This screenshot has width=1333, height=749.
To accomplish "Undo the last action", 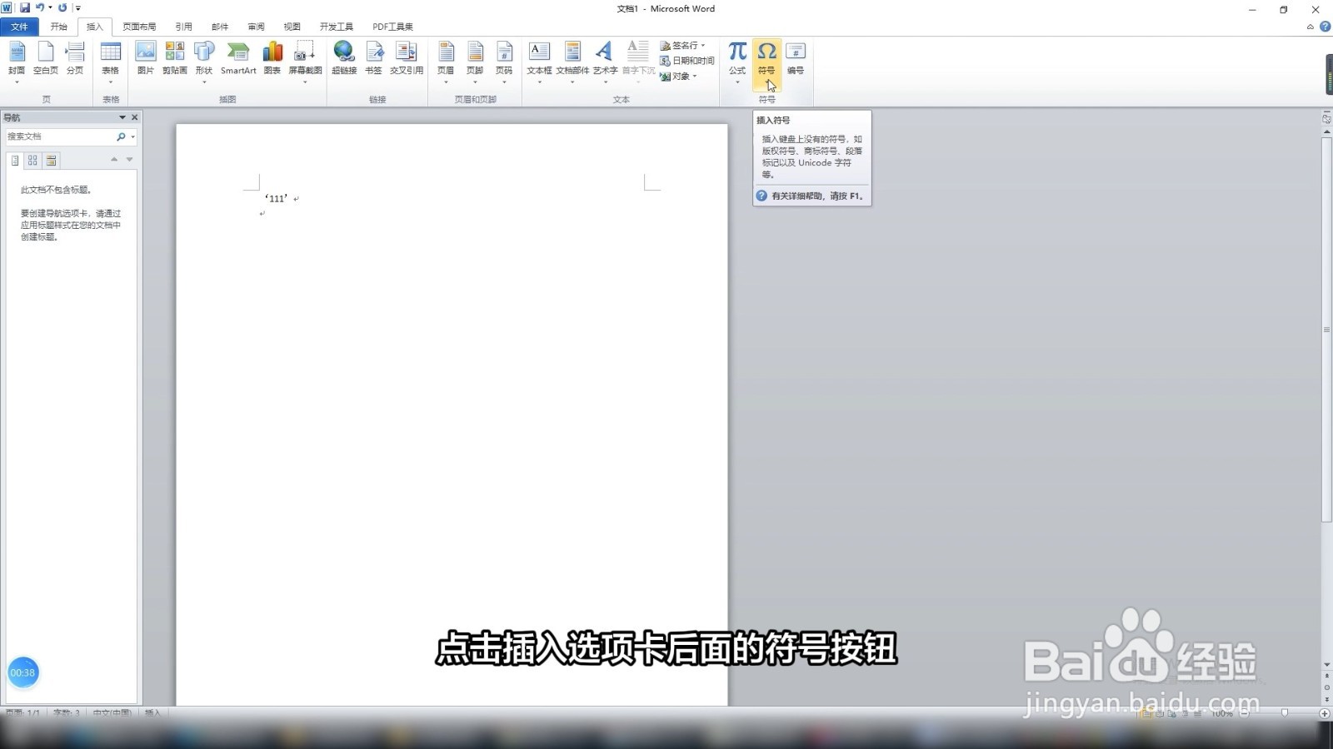I will coord(39,7).
